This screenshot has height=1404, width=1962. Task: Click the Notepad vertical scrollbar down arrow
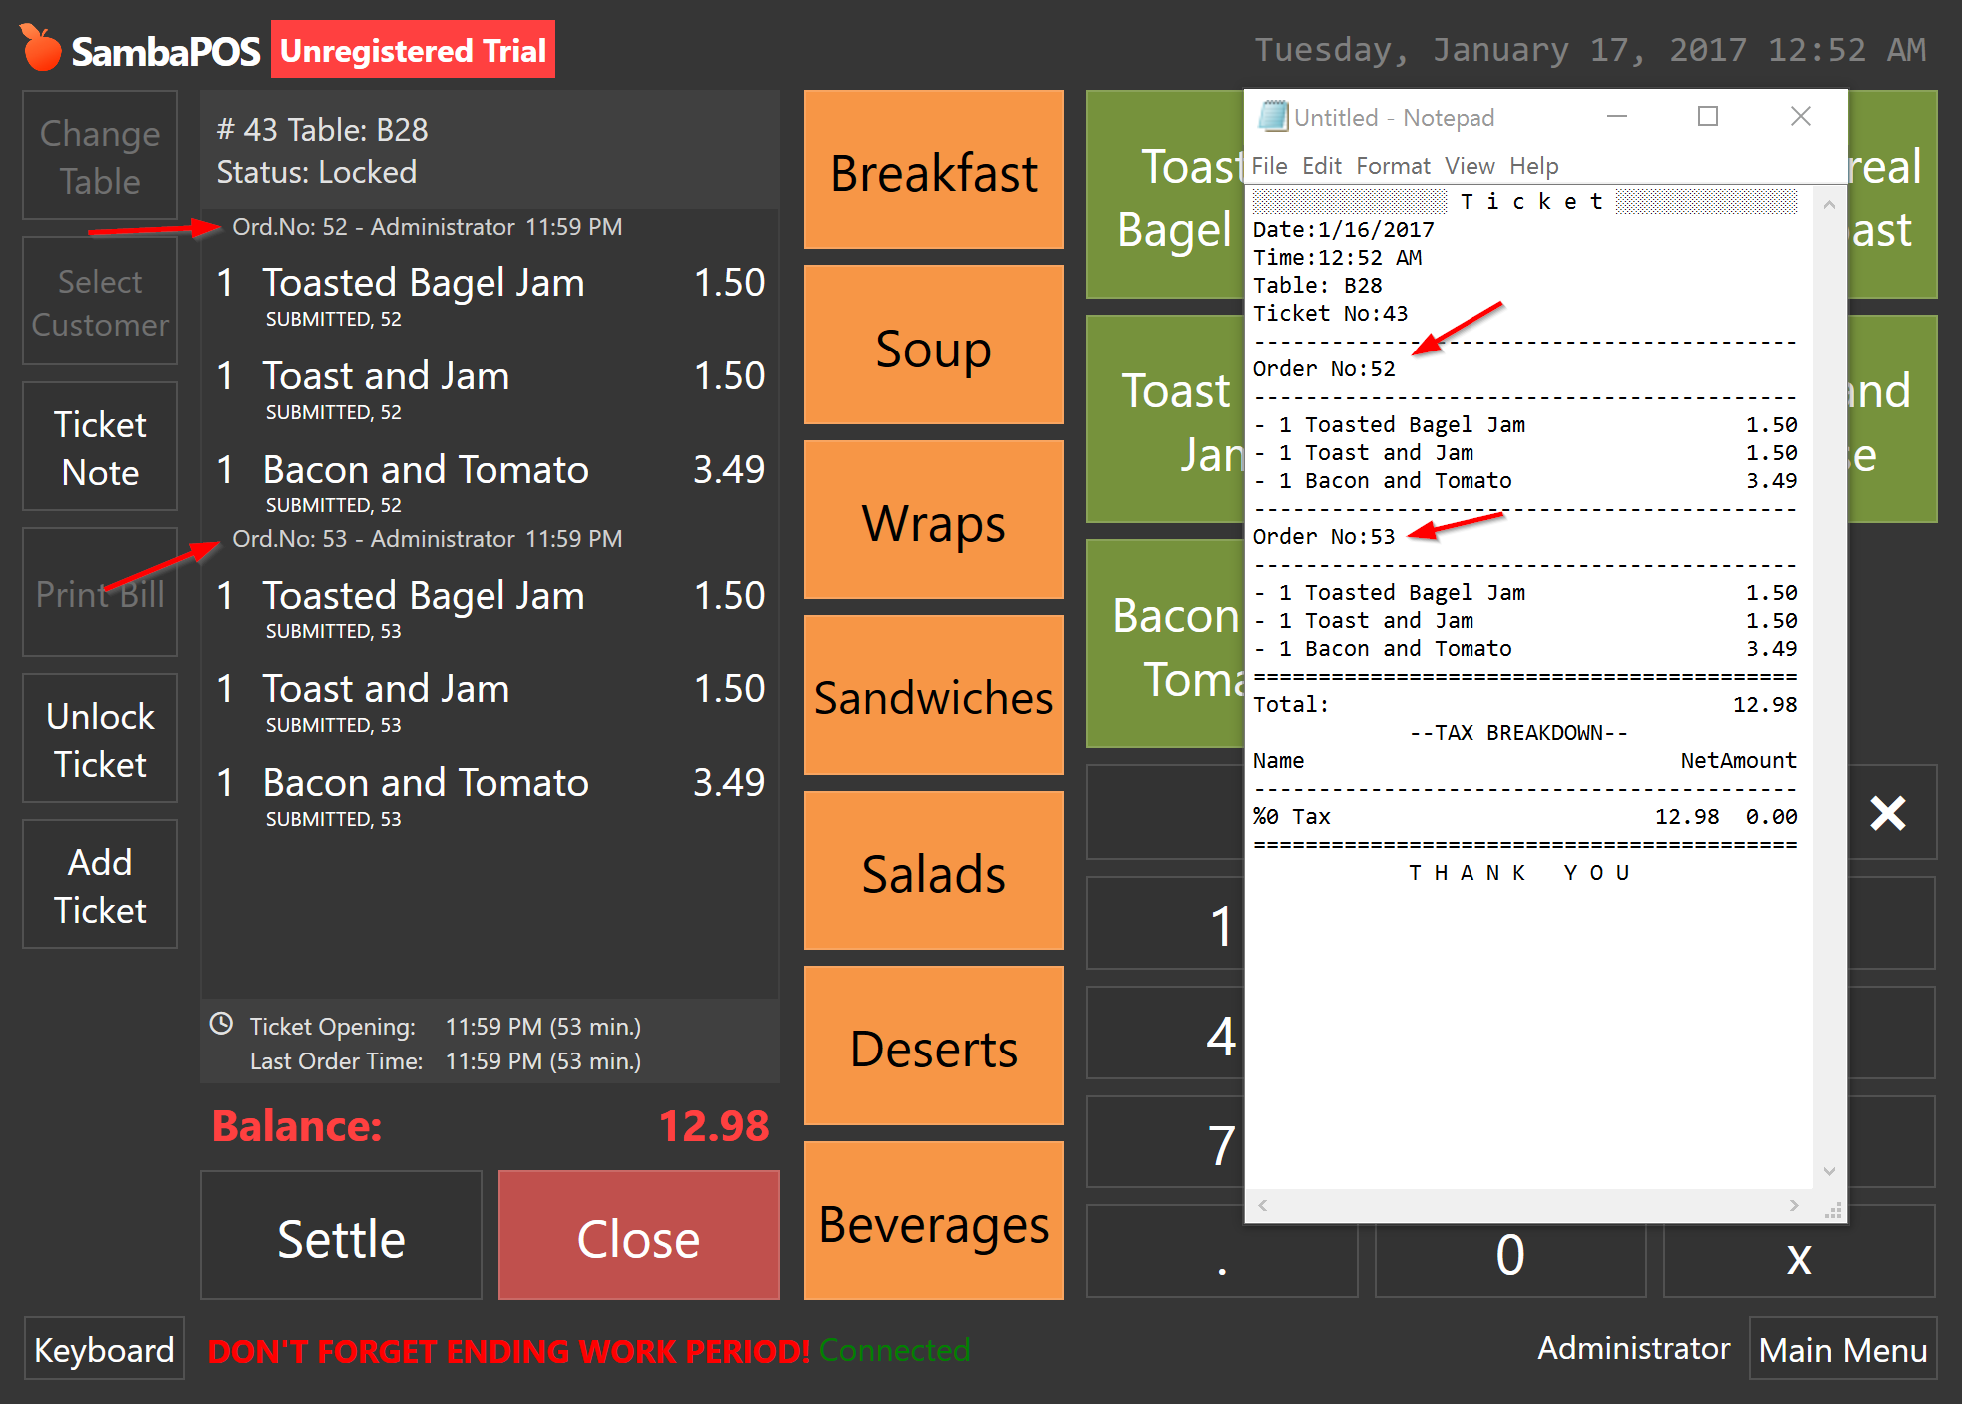click(1829, 1171)
